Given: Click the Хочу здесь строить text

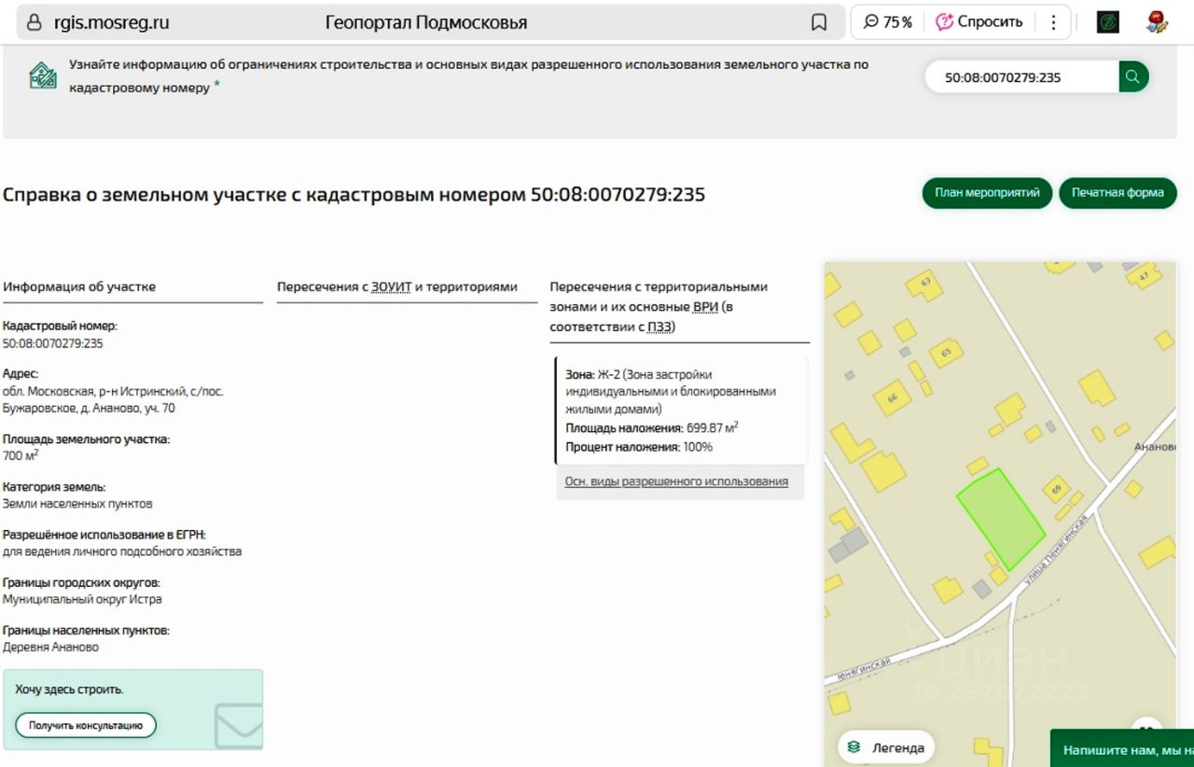Looking at the screenshot, I should (x=70, y=690).
